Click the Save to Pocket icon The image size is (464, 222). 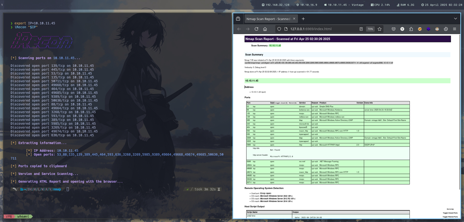pyautogui.click(x=394, y=29)
